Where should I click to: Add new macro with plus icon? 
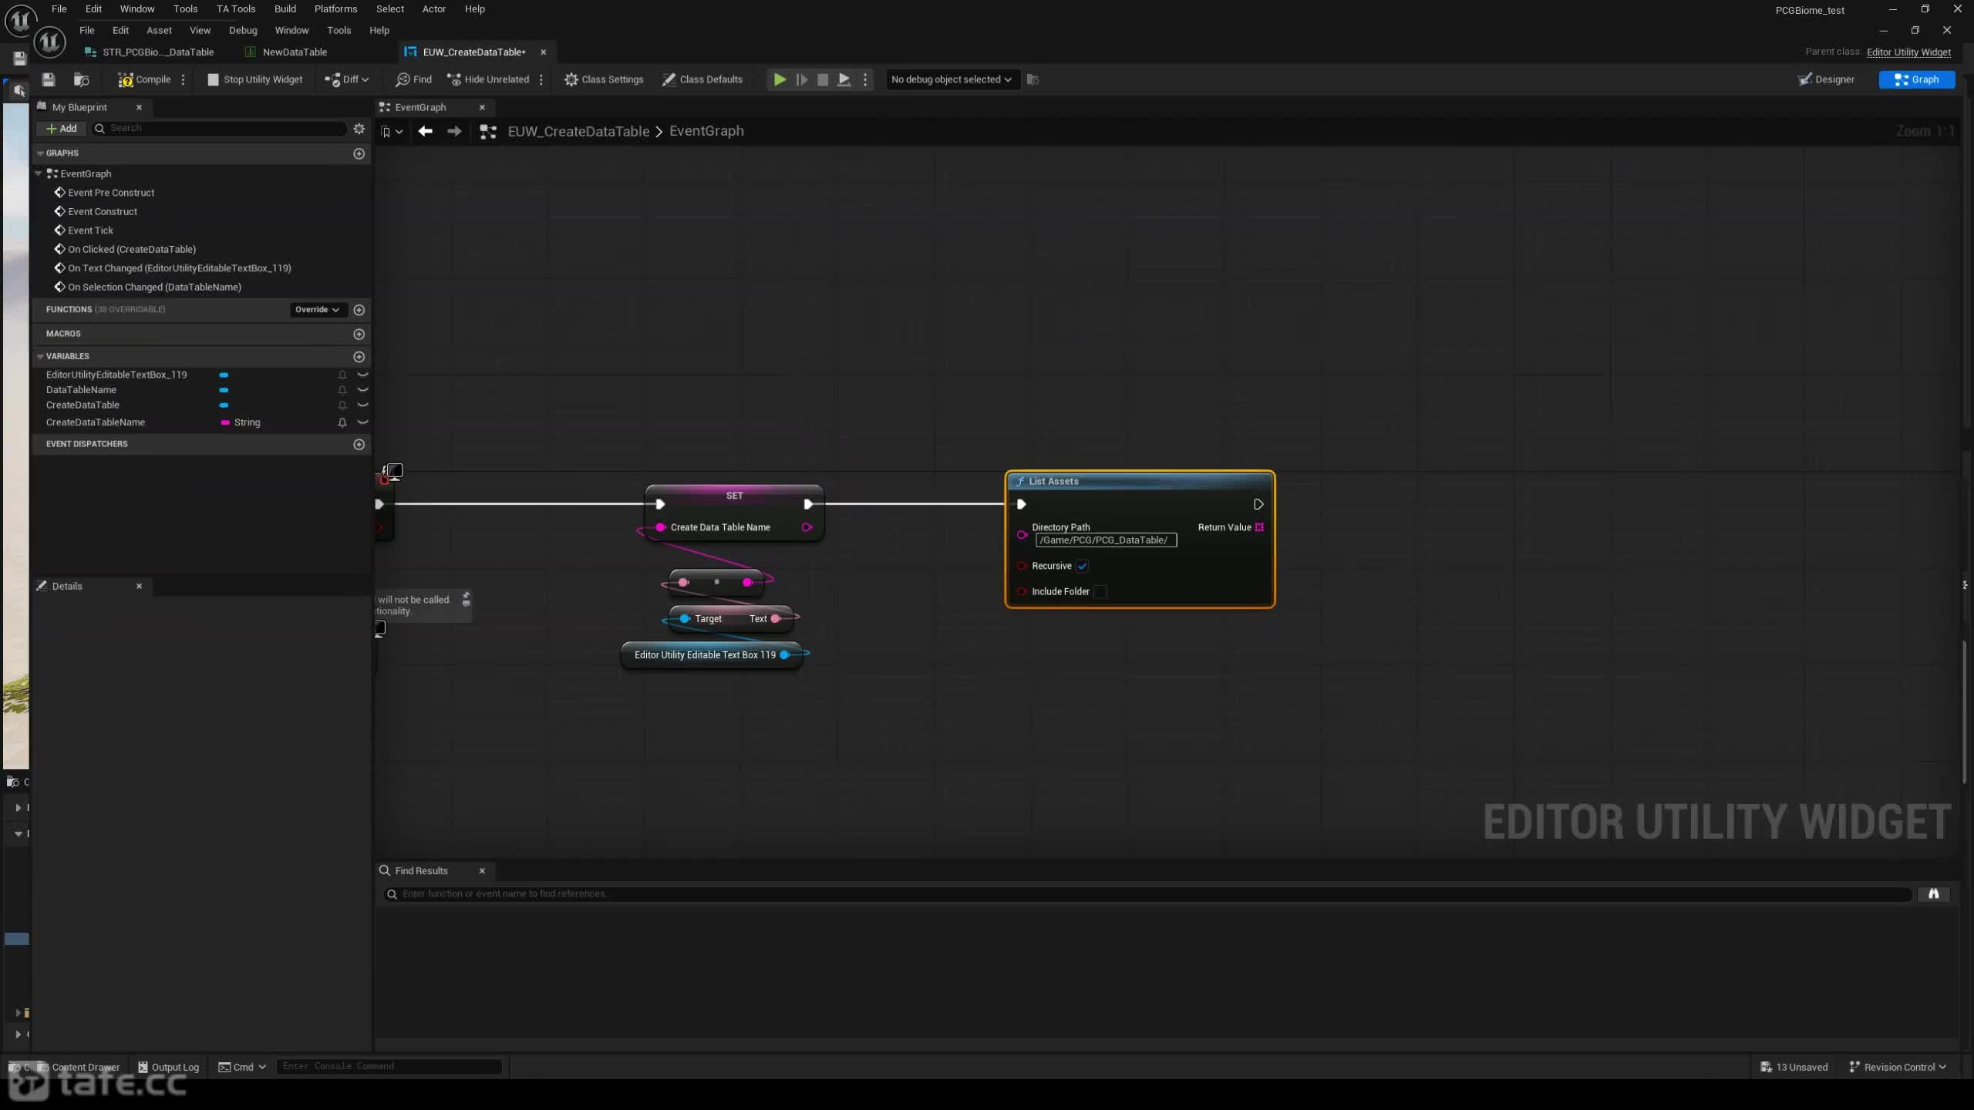click(359, 334)
